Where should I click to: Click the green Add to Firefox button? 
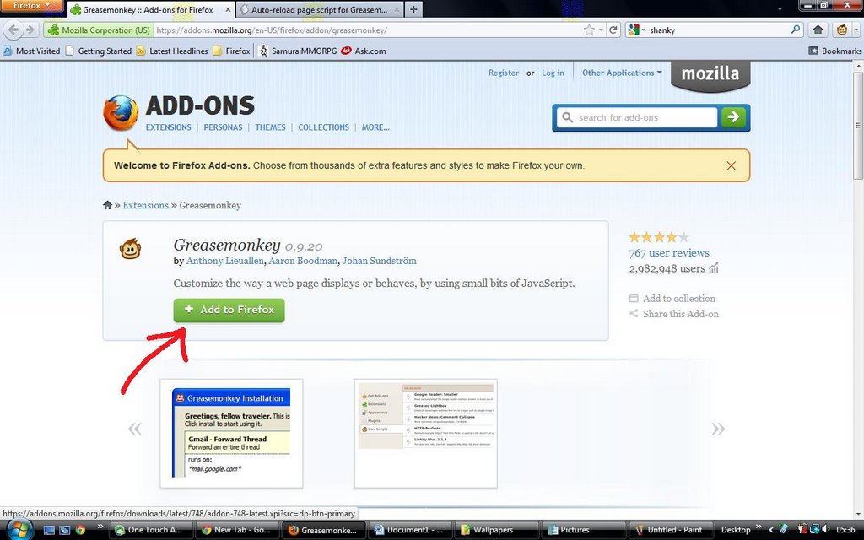229,310
